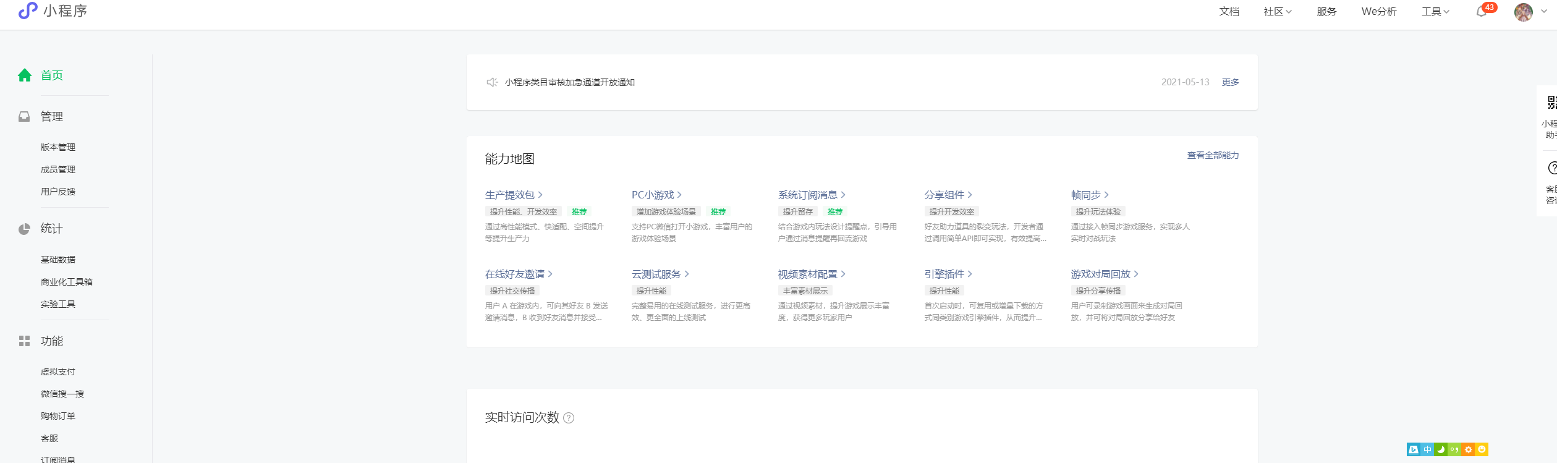Click 查看全部能力 link
Image resolution: width=1557 pixels, height=463 pixels.
pos(1213,155)
